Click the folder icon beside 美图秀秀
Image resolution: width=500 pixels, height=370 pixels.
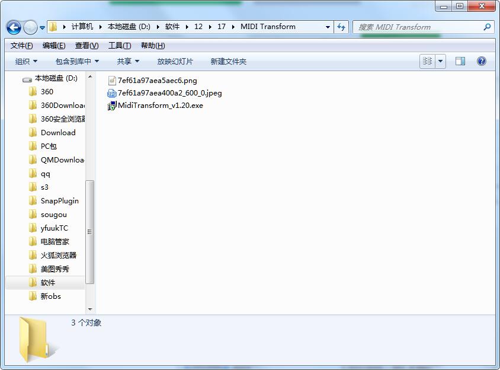pyautogui.click(x=33, y=269)
